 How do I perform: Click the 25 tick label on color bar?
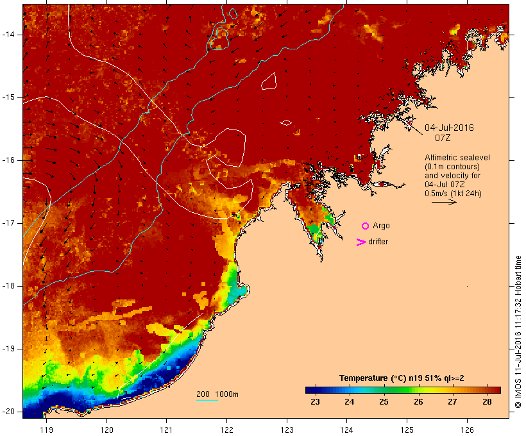coord(384,401)
